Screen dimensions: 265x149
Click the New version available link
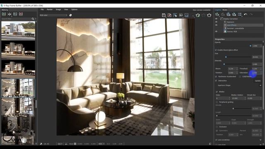[x=202, y=10]
